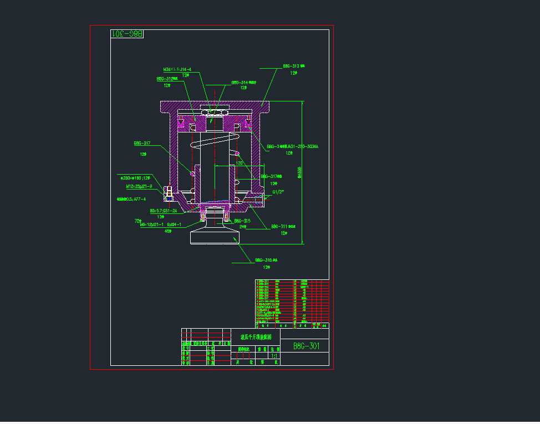Select the B8G-301 drawing number in title block
The height and width of the screenshot is (424, 540).
coord(306,346)
